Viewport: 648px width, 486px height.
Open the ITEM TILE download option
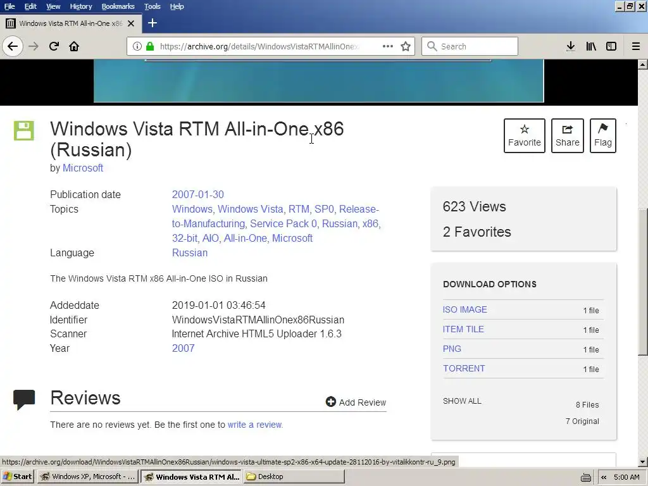click(x=463, y=329)
